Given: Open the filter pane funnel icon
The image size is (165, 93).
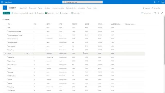Looking at the screenshot, I should coord(155,13).
